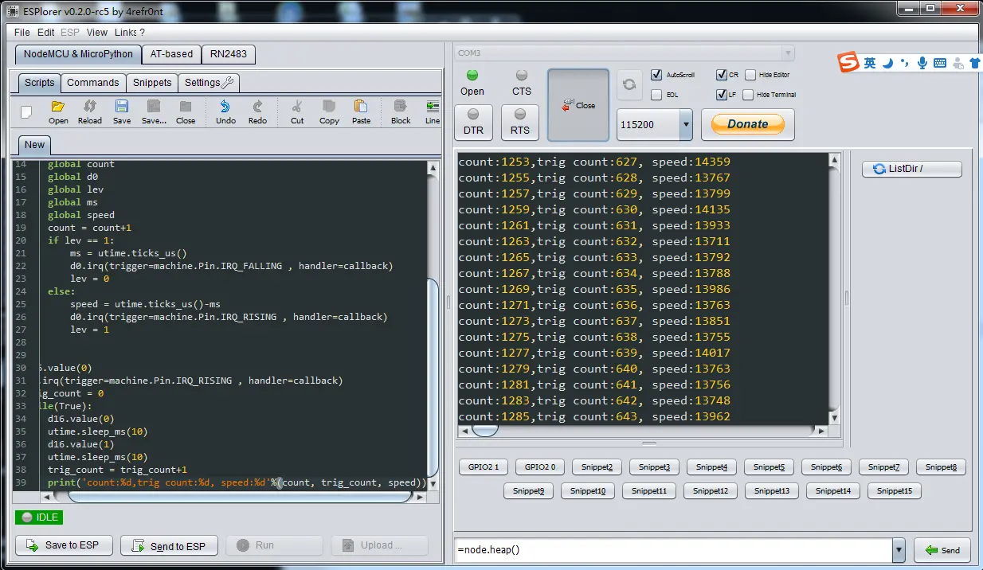Click the Save file toolbar icon
983x570 pixels.
(x=122, y=111)
